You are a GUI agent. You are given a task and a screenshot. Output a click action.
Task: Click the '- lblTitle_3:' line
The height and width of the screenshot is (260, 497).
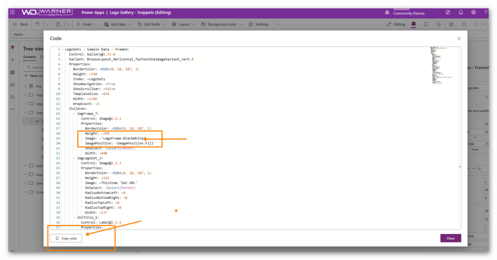coord(86,217)
